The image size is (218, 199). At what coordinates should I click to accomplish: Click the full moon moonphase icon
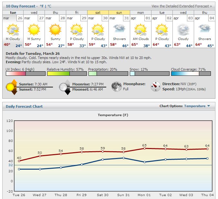pos(117,86)
